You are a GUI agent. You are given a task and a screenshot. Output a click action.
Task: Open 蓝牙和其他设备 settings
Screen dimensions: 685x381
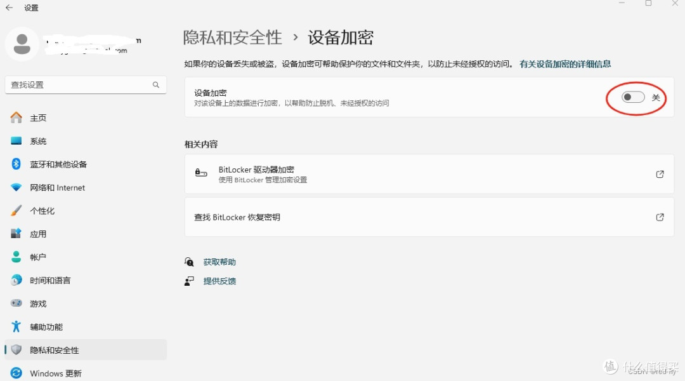(85, 164)
